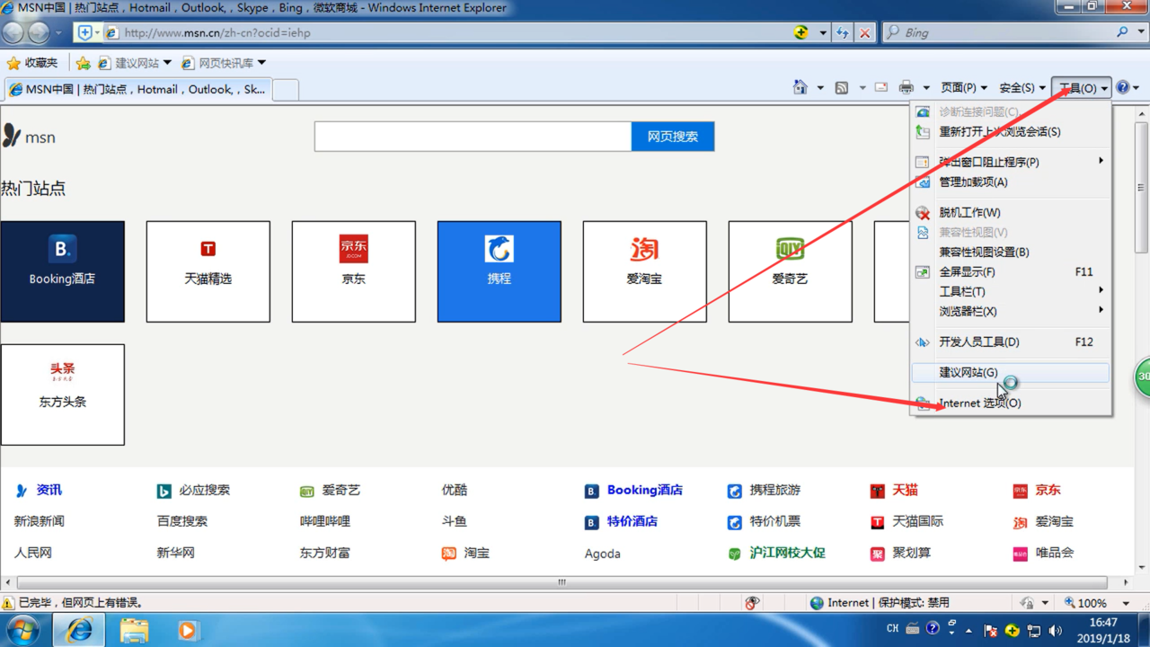
Task: Select 重新打开上次浏览会话(S) menu item
Action: [1012, 131]
